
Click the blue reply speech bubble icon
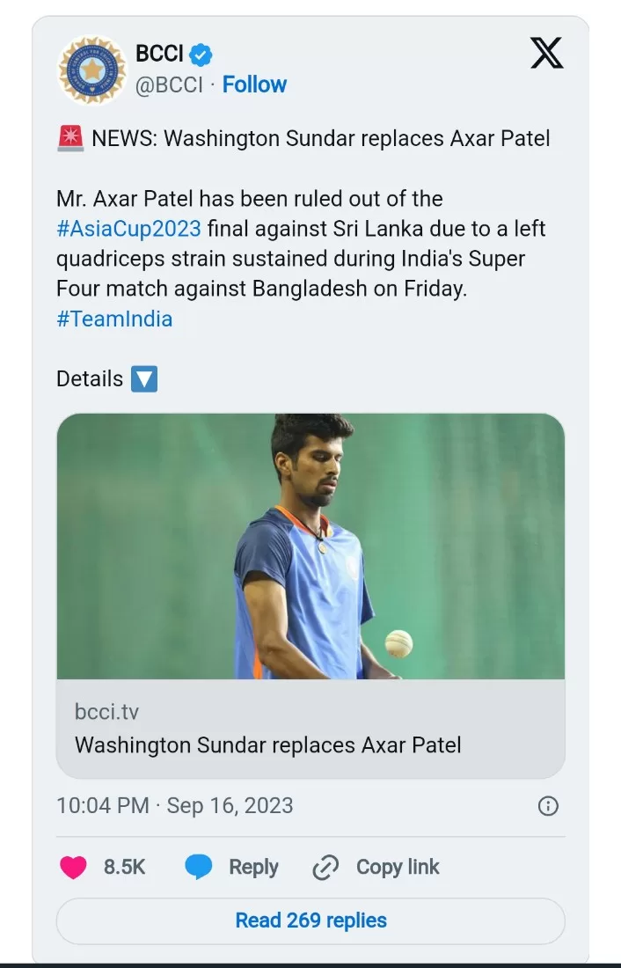[199, 868]
